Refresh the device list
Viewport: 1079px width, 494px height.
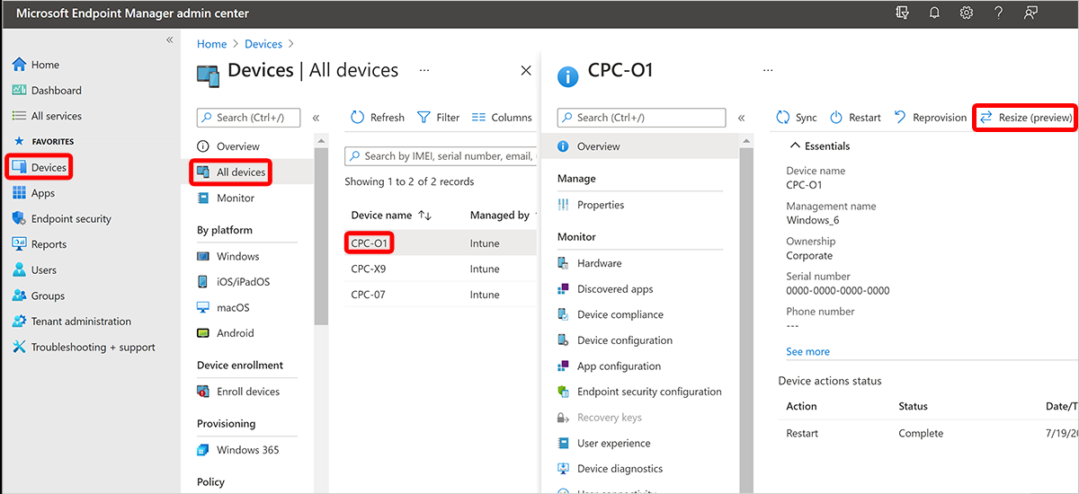pyautogui.click(x=378, y=118)
